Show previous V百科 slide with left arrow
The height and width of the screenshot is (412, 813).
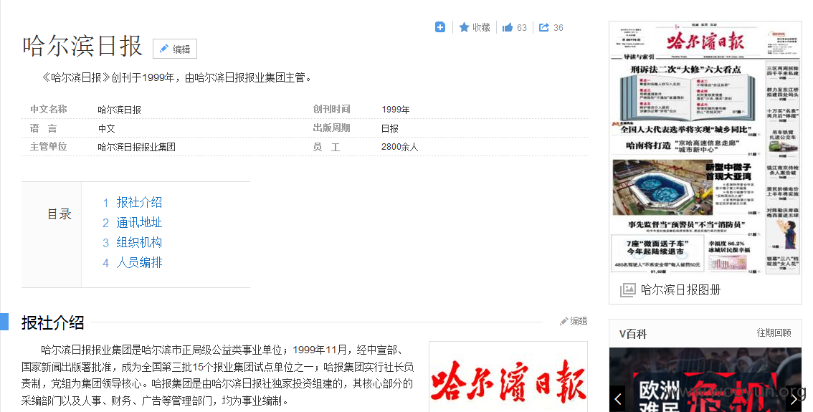click(618, 400)
